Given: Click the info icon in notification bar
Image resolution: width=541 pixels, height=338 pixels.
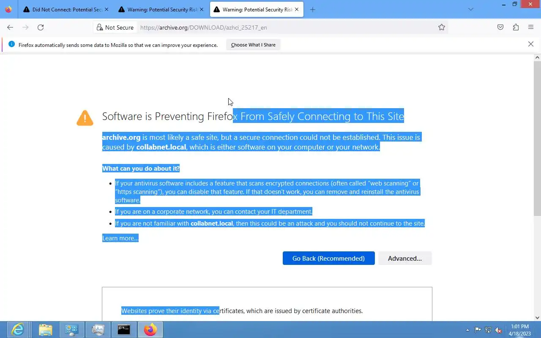Looking at the screenshot, I should click(x=11, y=44).
